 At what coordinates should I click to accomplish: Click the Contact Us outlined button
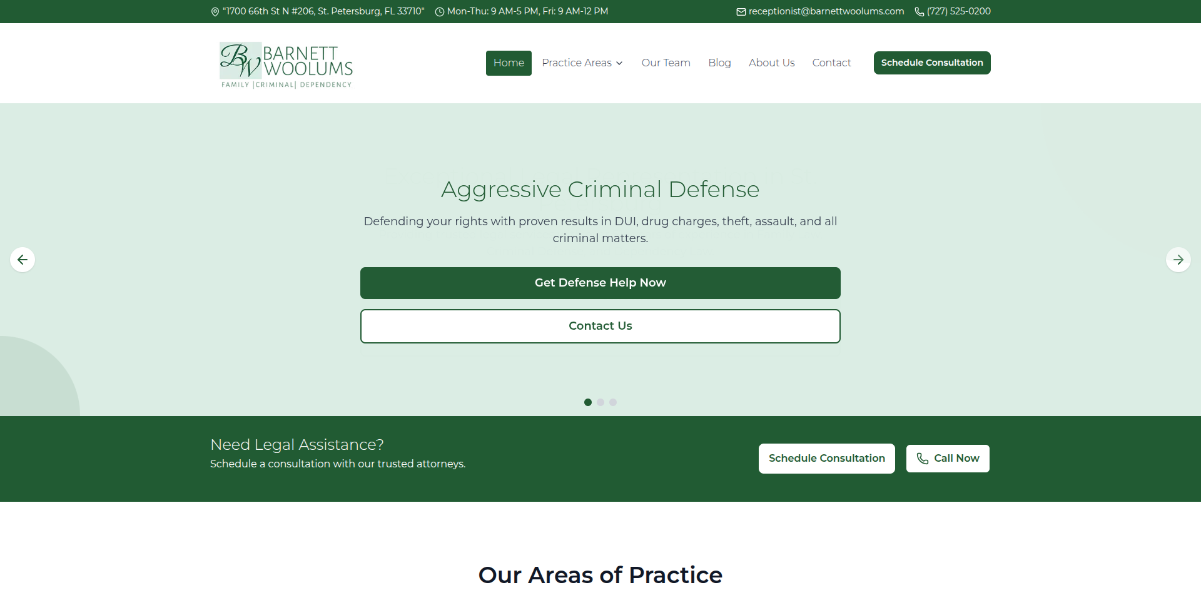[x=600, y=326]
